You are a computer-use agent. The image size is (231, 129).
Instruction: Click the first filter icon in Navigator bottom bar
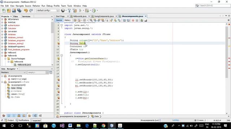(4, 115)
